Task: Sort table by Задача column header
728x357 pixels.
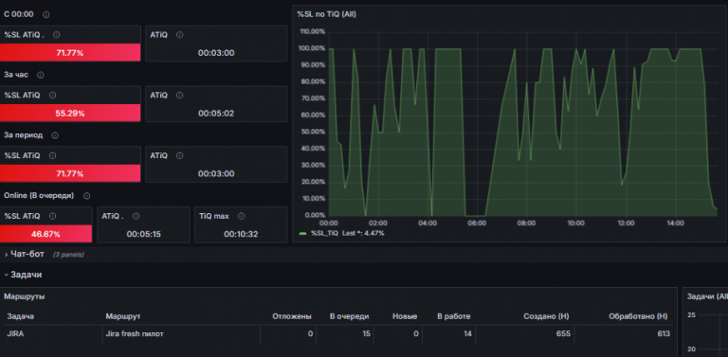Action: [21, 316]
